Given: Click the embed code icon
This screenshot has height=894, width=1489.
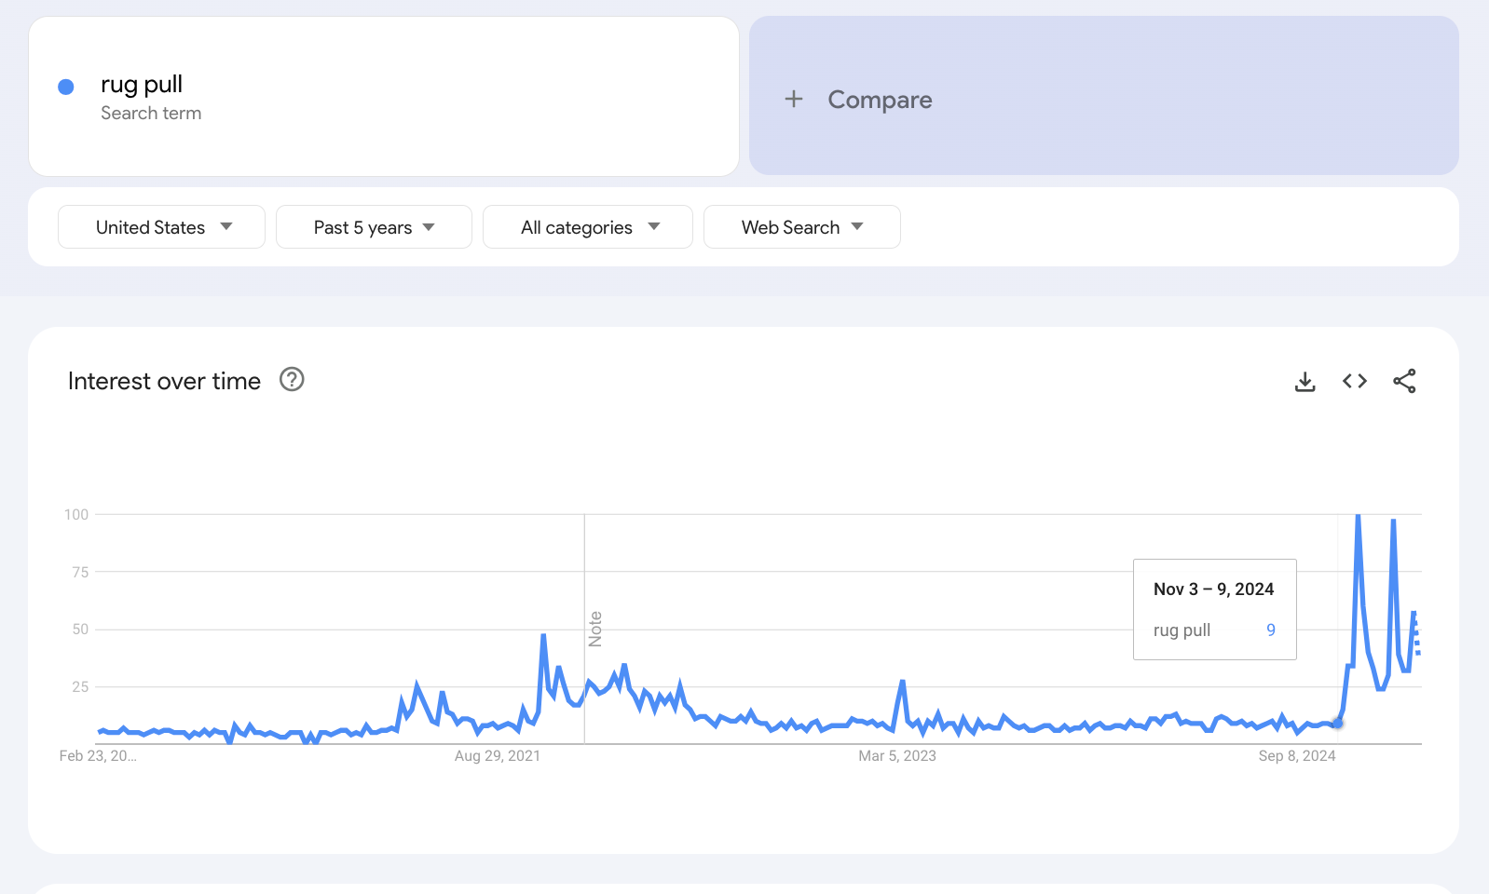Looking at the screenshot, I should (1354, 381).
